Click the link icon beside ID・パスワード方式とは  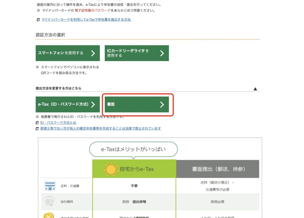37,123
